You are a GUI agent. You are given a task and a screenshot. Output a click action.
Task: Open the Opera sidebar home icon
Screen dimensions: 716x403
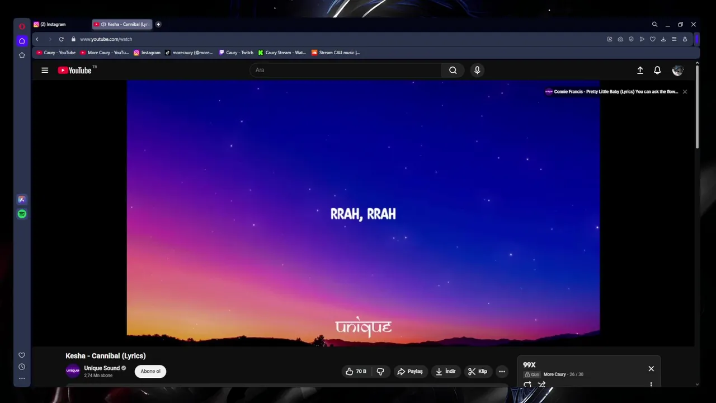(x=22, y=41)
